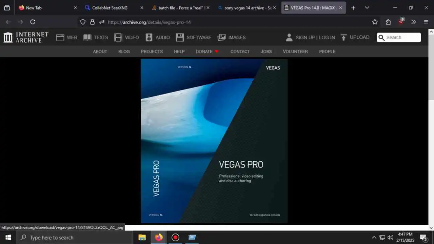Open the HELP link
Screen dimensions: 434x244
(179, 52)
